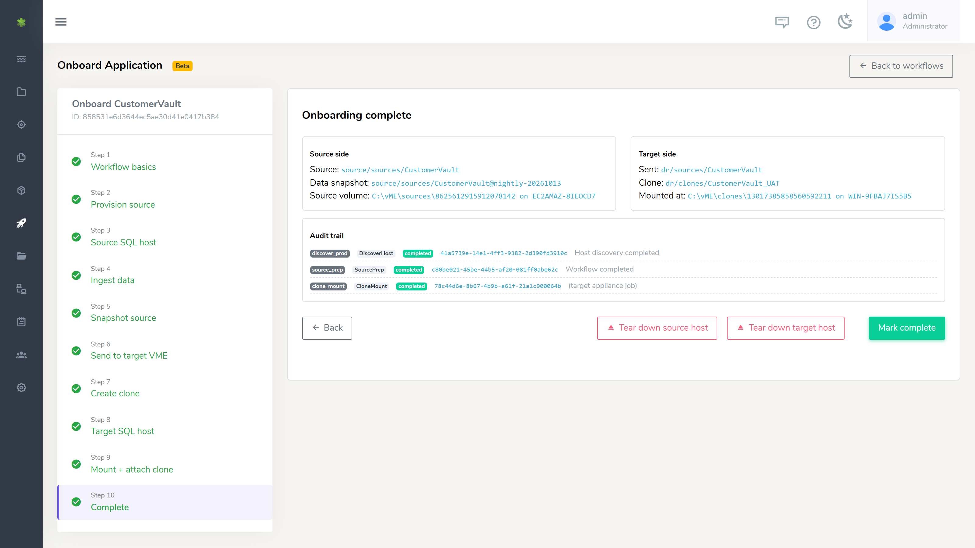
Task: Go to Step 2 Provision source
Action: pos(165,199)
